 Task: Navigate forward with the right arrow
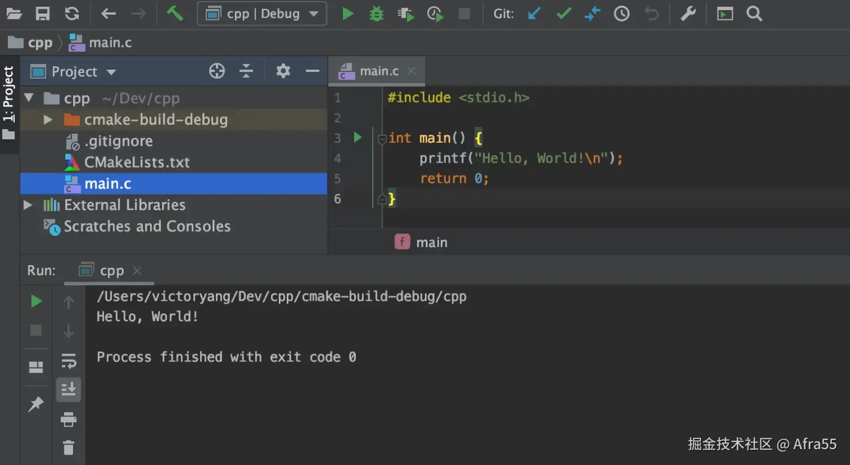click(138, 14)
